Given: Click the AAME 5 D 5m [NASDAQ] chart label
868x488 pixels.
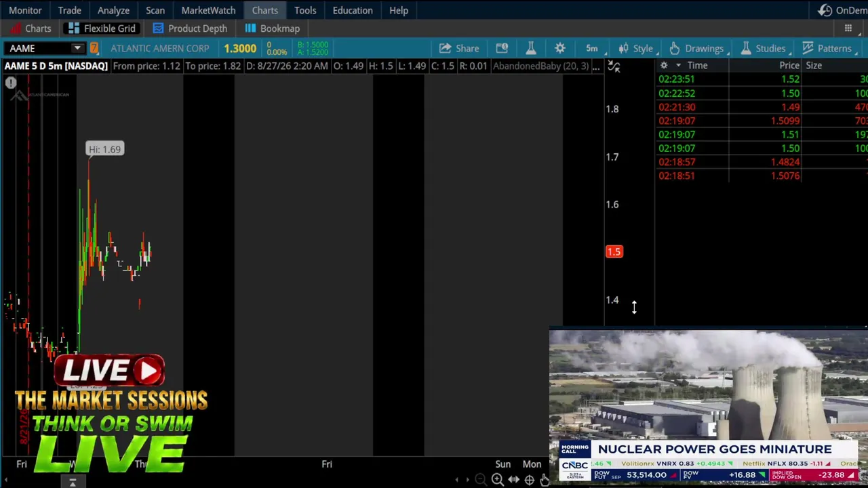Looking at the screenshot, I should click(56, 66).
